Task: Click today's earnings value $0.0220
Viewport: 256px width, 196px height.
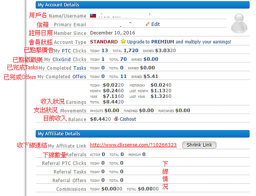Action: pos(113,85)
